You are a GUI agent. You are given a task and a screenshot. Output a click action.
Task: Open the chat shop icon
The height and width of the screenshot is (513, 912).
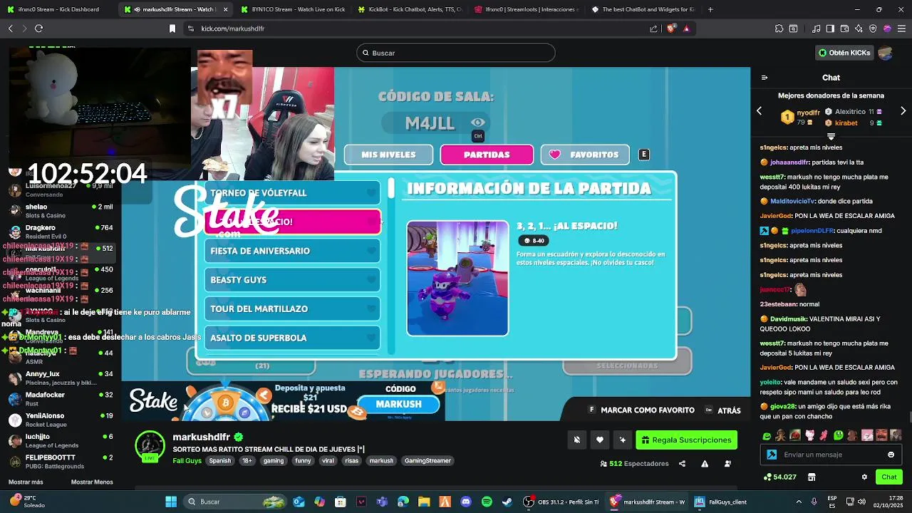coord(812,477)
